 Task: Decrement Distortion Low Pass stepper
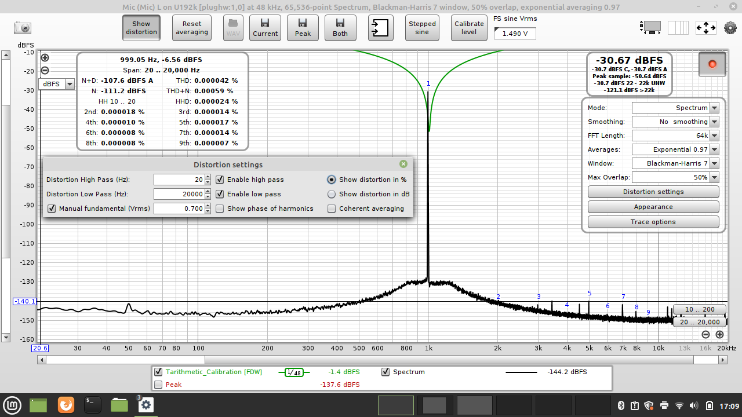[x=208, y=197]
